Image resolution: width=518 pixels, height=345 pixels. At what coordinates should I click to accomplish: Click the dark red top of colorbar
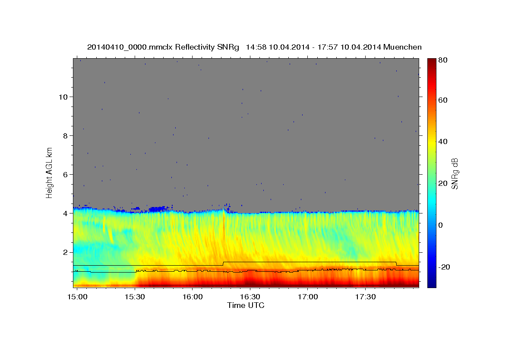pos(432,62)
